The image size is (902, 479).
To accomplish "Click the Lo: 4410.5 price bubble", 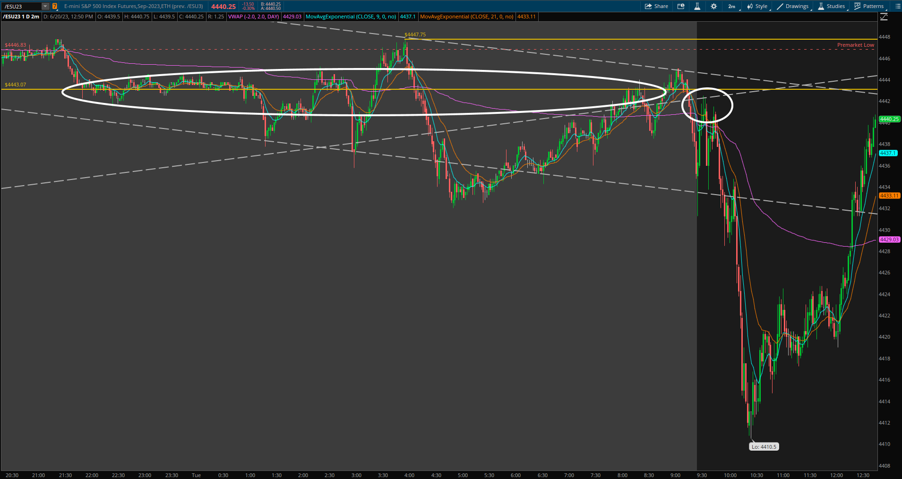I will [764, 446].
